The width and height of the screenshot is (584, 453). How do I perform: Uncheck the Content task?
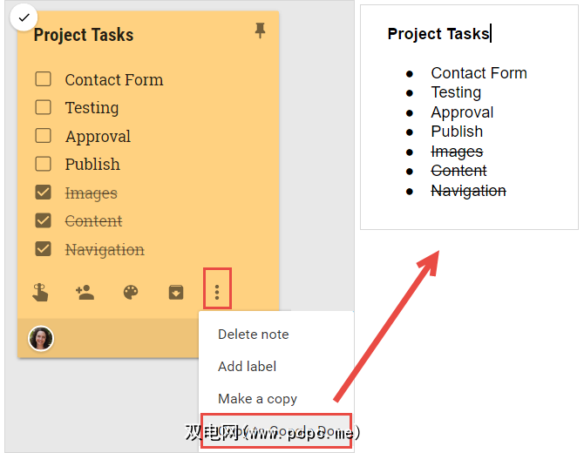coord(43,220)
